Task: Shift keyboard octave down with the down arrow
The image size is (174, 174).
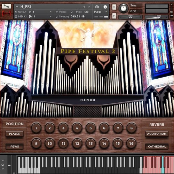Action: point(3,169)
